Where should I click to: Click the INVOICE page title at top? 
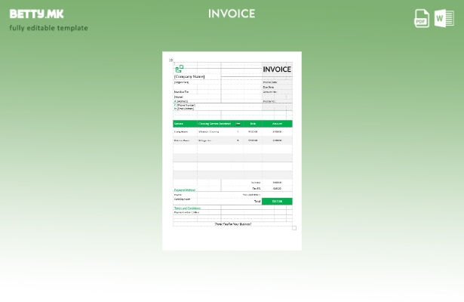(x=232, y=14)
